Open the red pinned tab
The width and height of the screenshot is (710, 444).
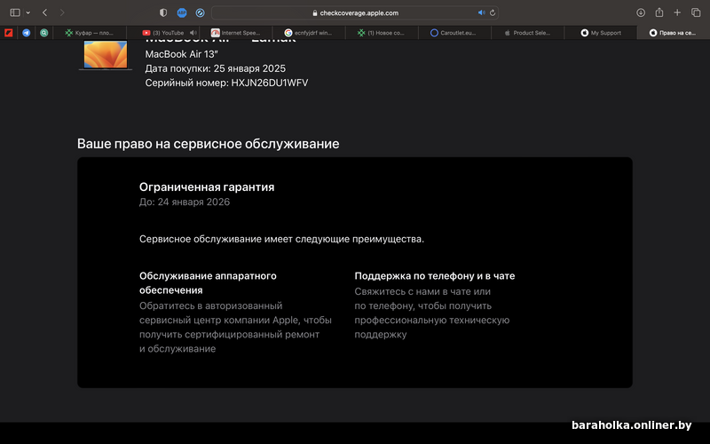[9, 33]
